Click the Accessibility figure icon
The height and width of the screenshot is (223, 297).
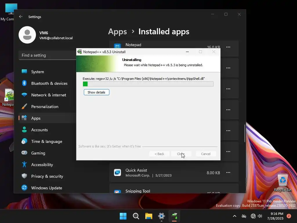click(x=24, y=164)
